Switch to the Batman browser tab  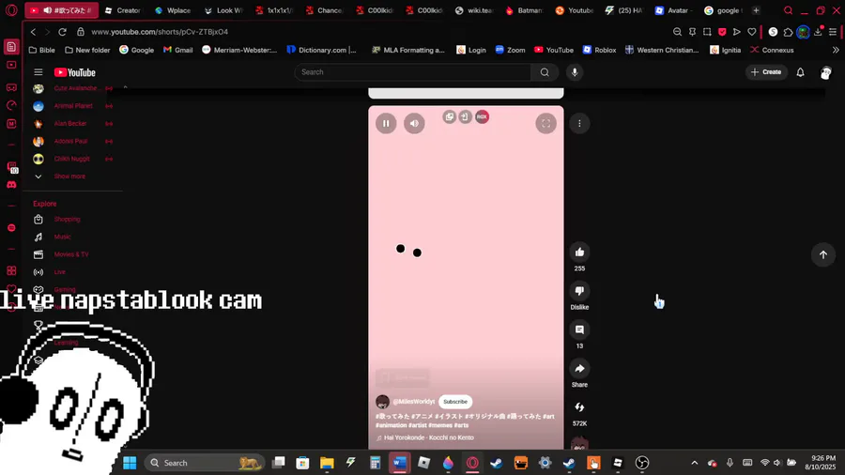click(525, 10)
